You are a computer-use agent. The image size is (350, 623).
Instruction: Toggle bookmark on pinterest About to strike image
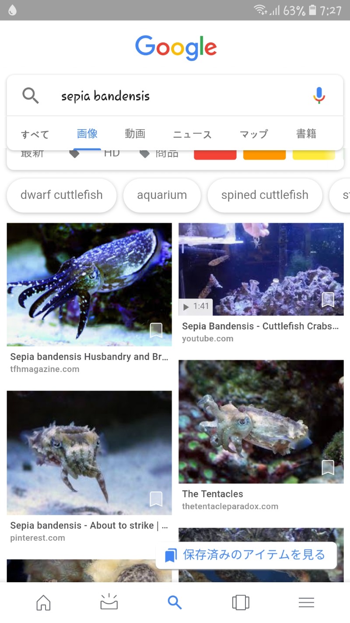156,499
